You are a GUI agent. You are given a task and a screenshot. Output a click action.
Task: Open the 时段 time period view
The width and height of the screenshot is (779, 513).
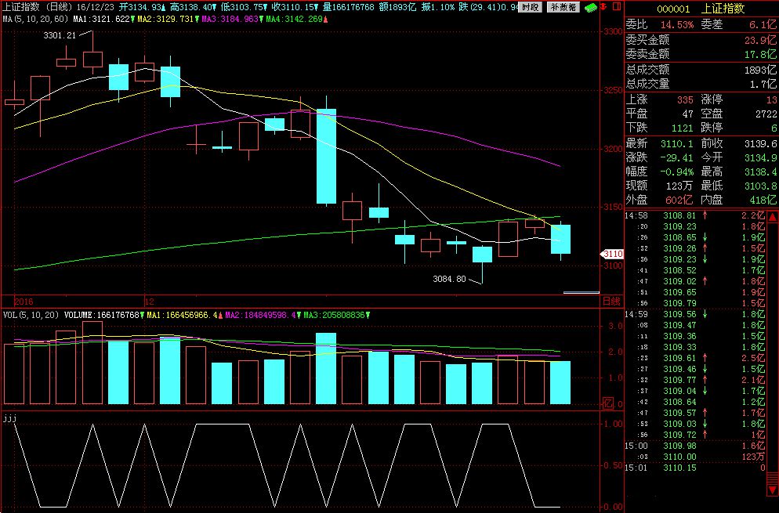531,7
